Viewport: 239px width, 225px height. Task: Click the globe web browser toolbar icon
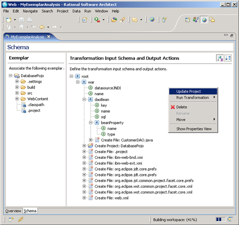152,20
